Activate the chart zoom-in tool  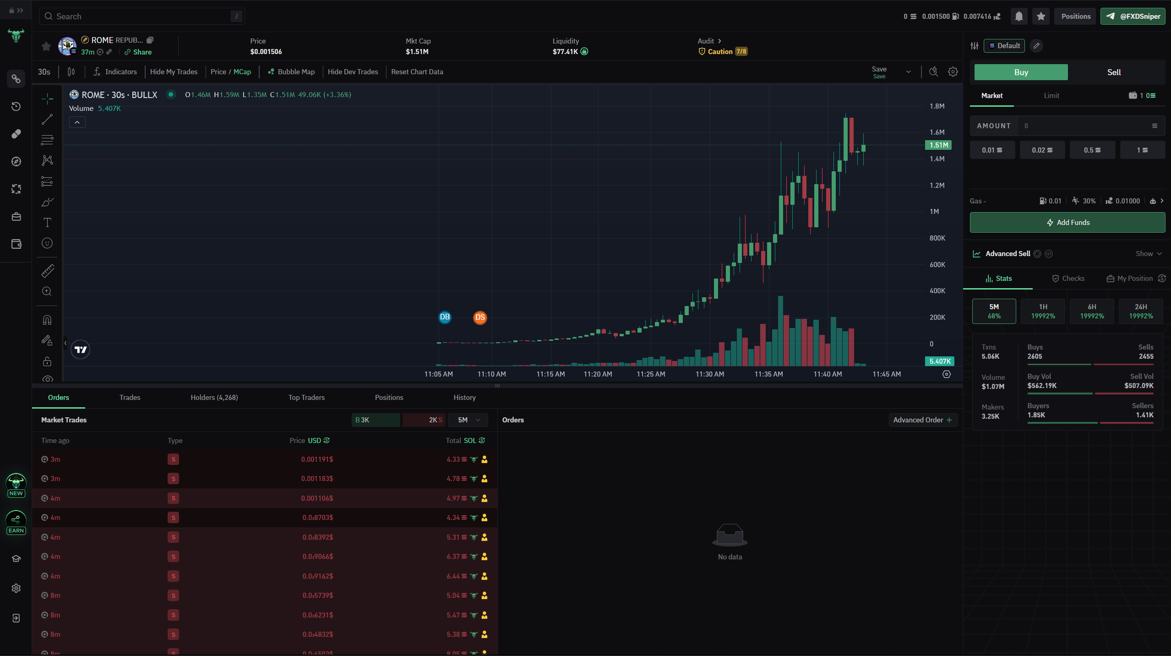(x=47, y=291)
